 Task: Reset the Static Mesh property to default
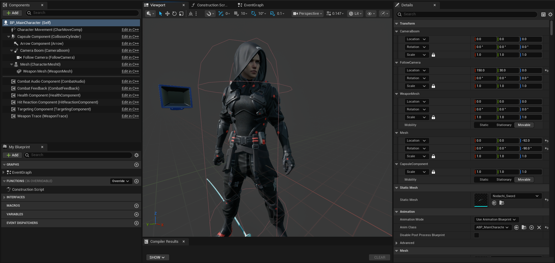(x=547, y=200)
